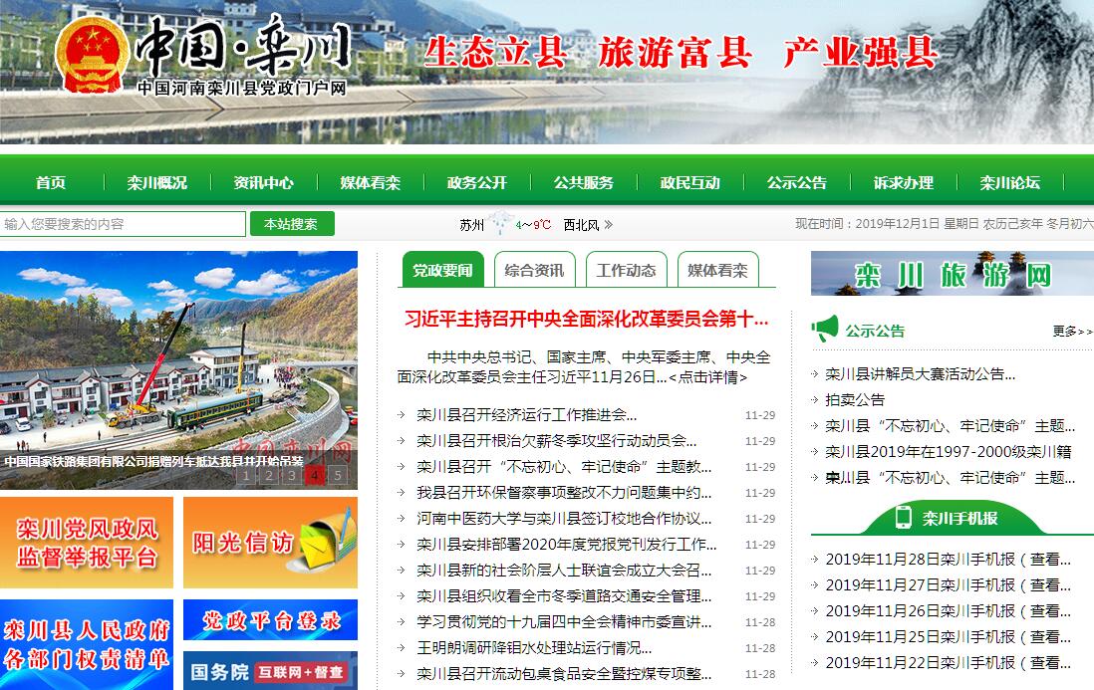
Task: Select slide 1 in the photo carousel
Action: (x=245, y=475)
